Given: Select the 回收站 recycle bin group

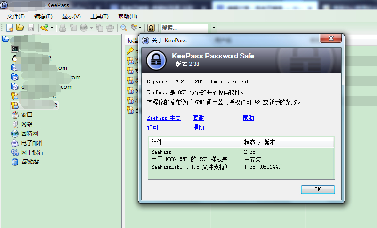Looking at the screenshot, I should click(30, 162).
